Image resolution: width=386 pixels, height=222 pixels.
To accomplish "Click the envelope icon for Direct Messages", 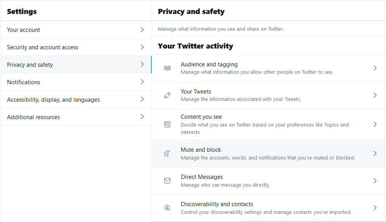I will (x=168, y=180).
